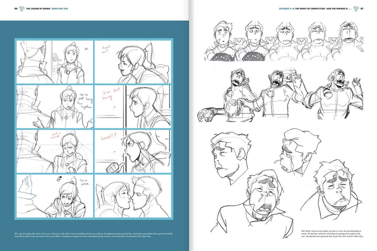Click the header text "THE LEGEND OF KORRA"
377x251 pixels.
(38, 9)
